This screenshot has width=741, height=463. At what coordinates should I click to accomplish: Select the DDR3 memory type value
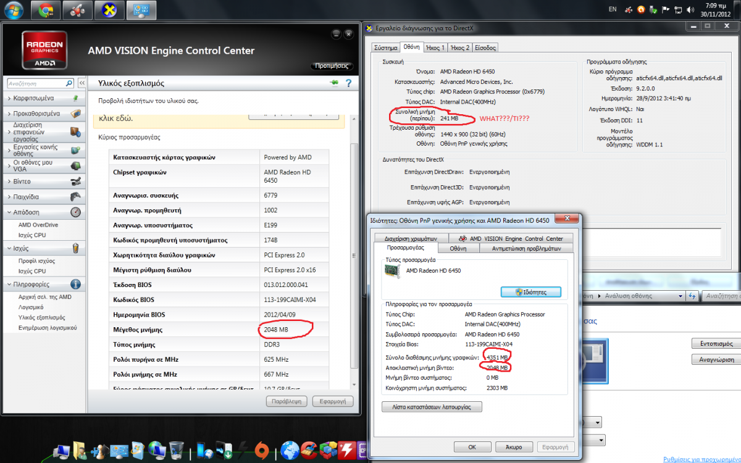[272, 344]
